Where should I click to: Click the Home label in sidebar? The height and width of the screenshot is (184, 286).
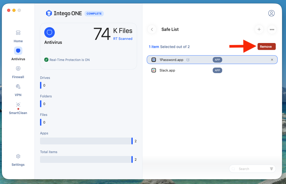pyautogui.click(x=18, y=41)
